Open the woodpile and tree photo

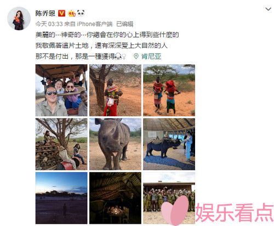point(61,144)
